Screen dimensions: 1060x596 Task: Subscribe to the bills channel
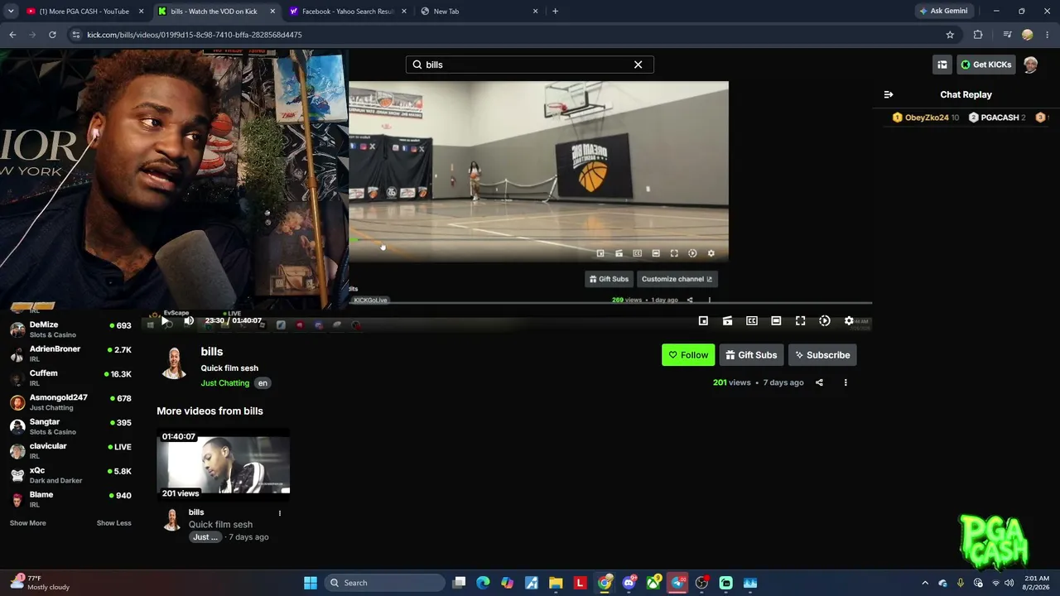[x=822, y=355]
